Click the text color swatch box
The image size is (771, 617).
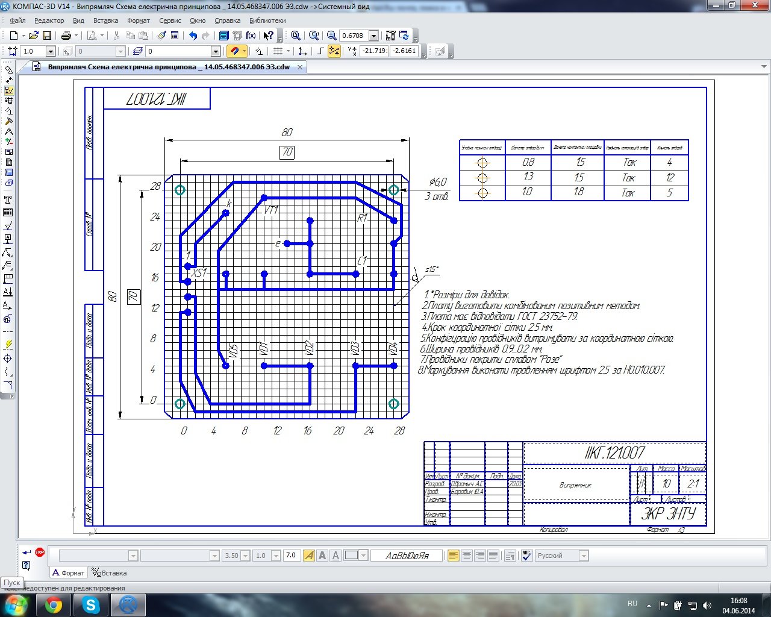[x=351, y=556]
